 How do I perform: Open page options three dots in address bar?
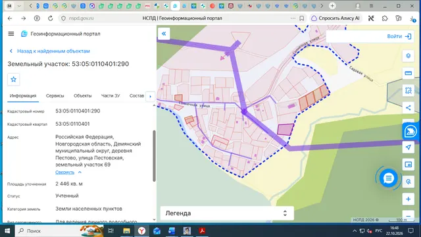293,18
